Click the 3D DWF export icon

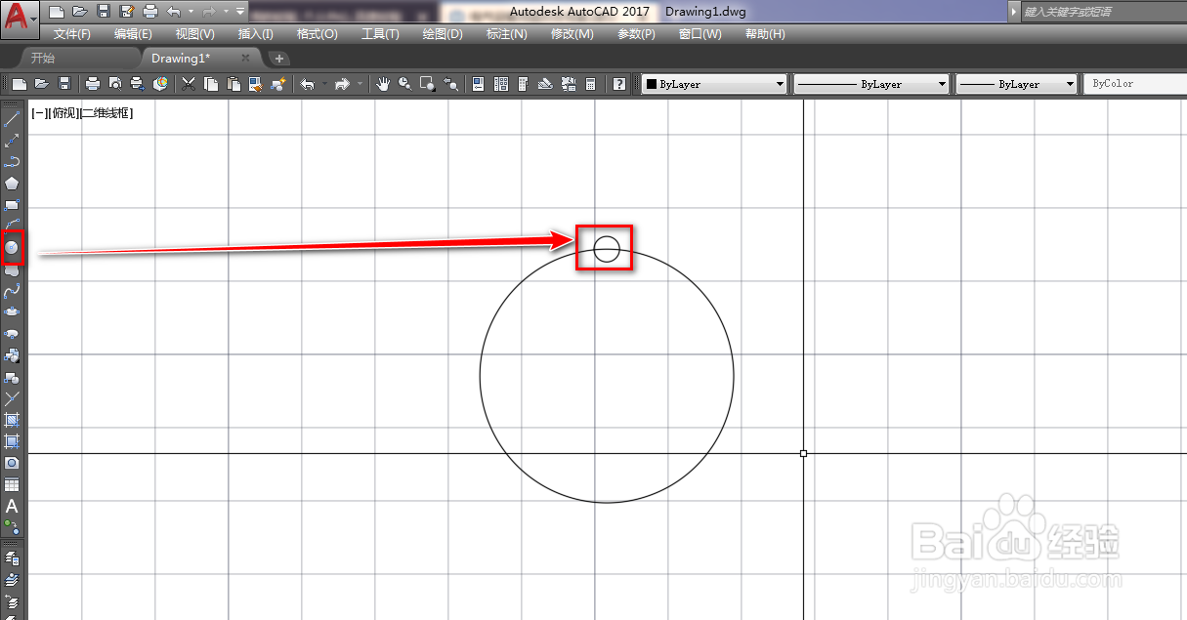pyautogui.click(x=160, y=84)
